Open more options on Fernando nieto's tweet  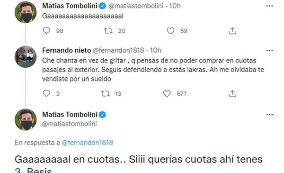coord(269,50)
